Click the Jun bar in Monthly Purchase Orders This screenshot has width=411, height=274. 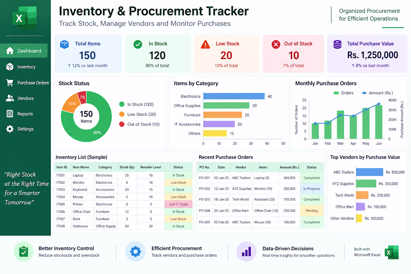click(x=379, y=122)
